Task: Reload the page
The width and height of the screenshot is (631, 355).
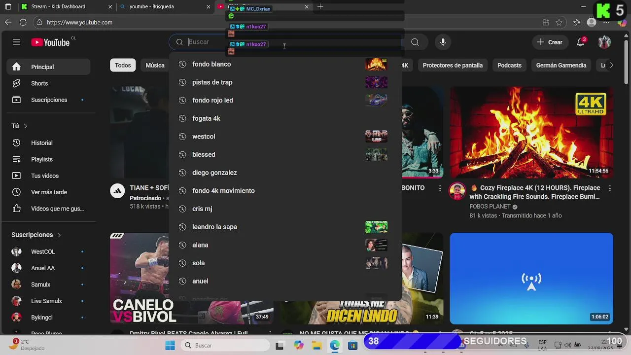Action: [23, 22]
